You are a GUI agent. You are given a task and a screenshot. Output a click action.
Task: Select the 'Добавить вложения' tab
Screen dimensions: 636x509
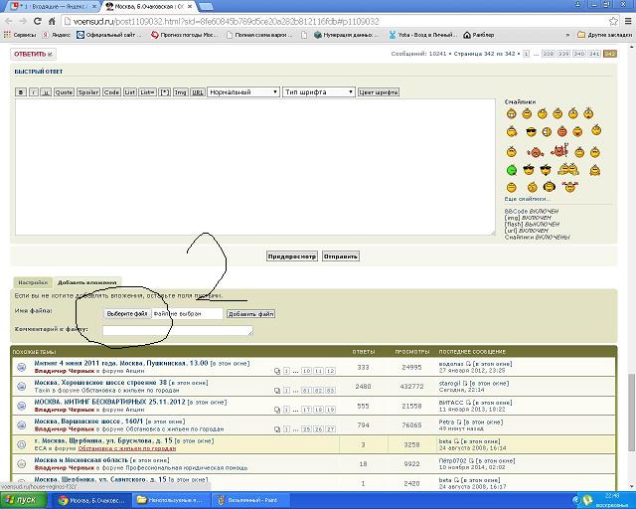coord(87,282)
